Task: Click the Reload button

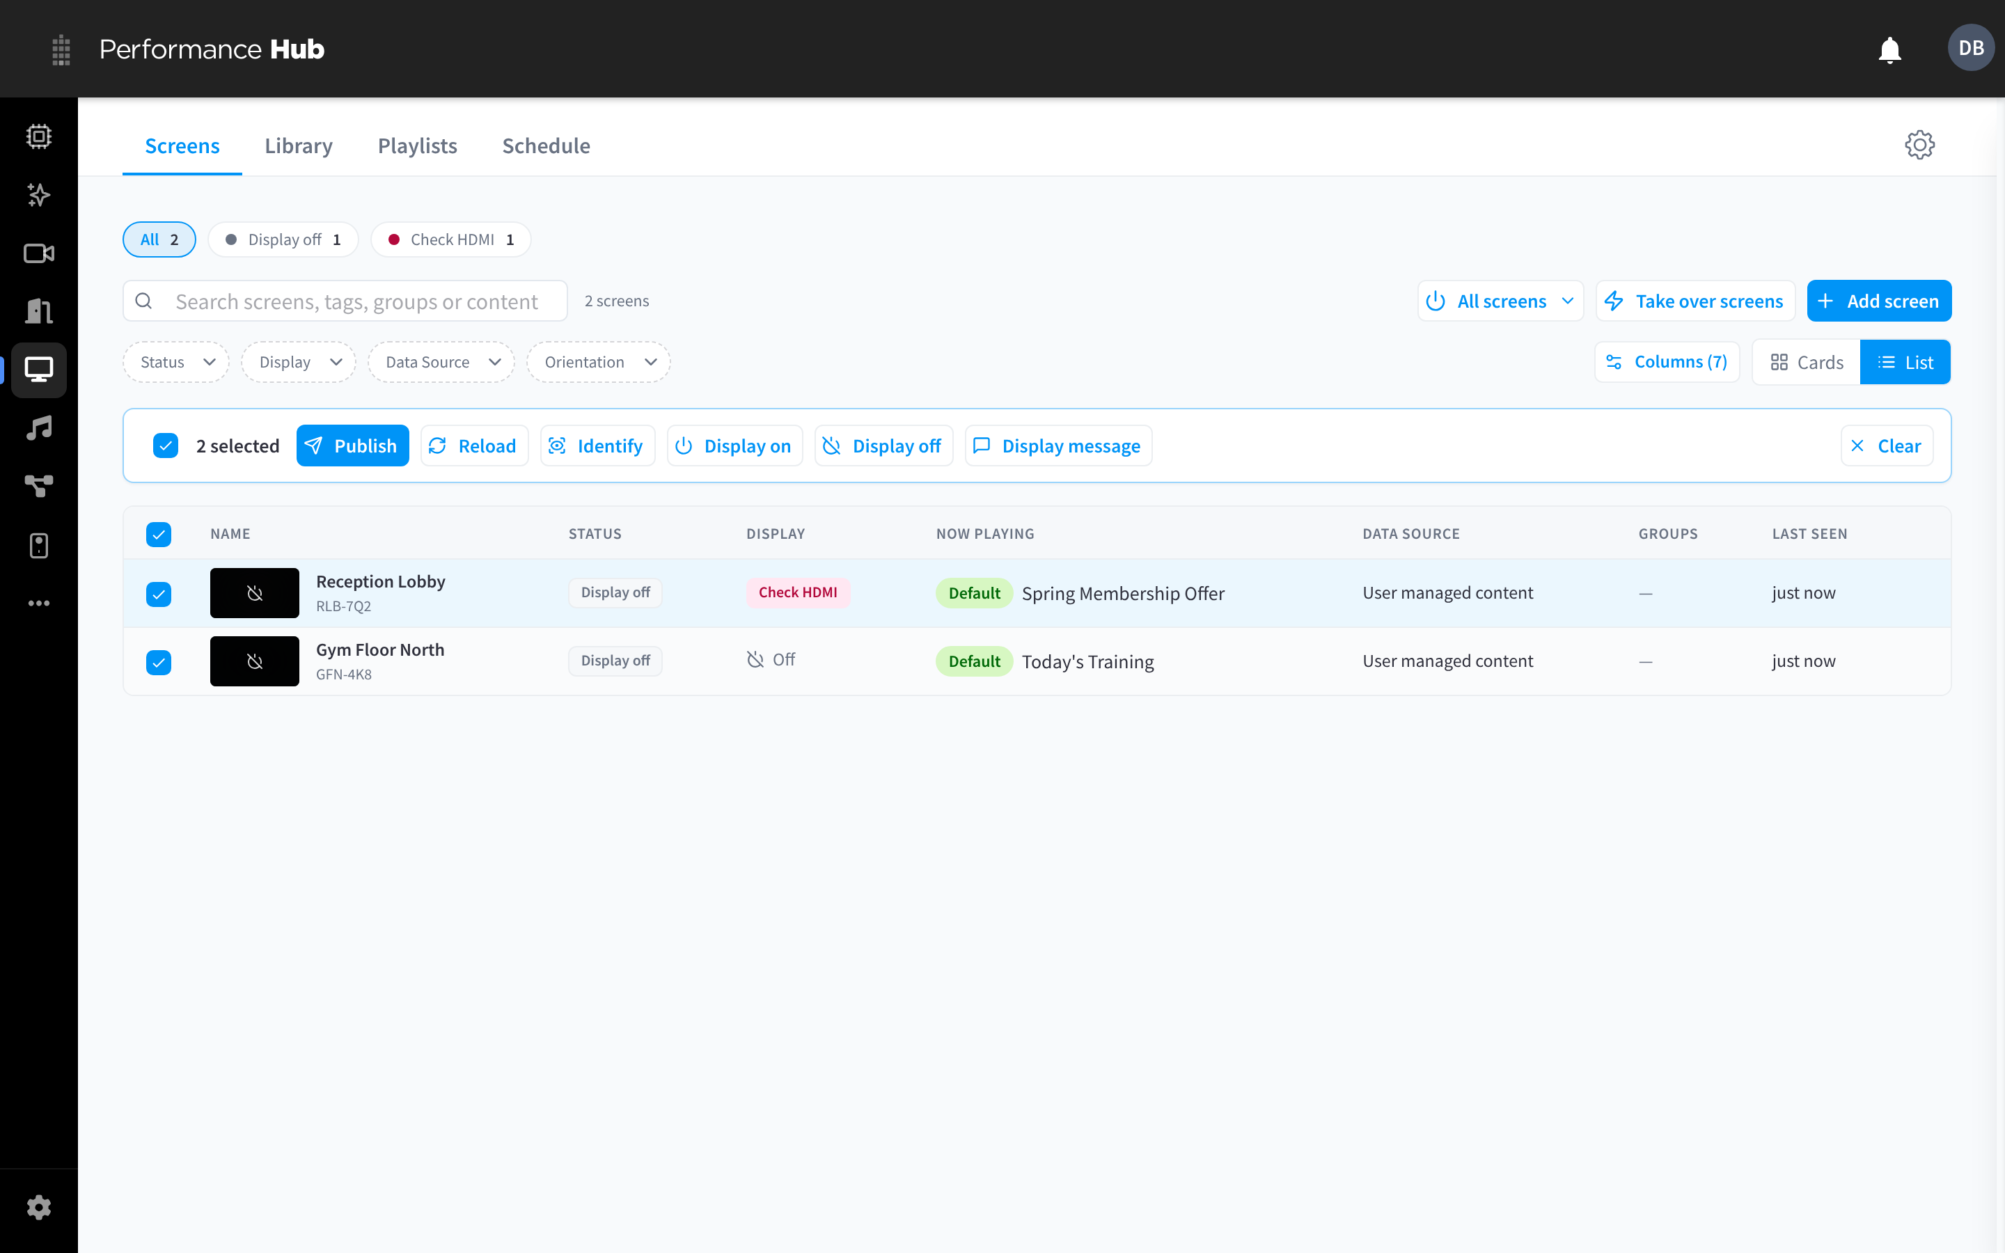Action: point(475,446)
